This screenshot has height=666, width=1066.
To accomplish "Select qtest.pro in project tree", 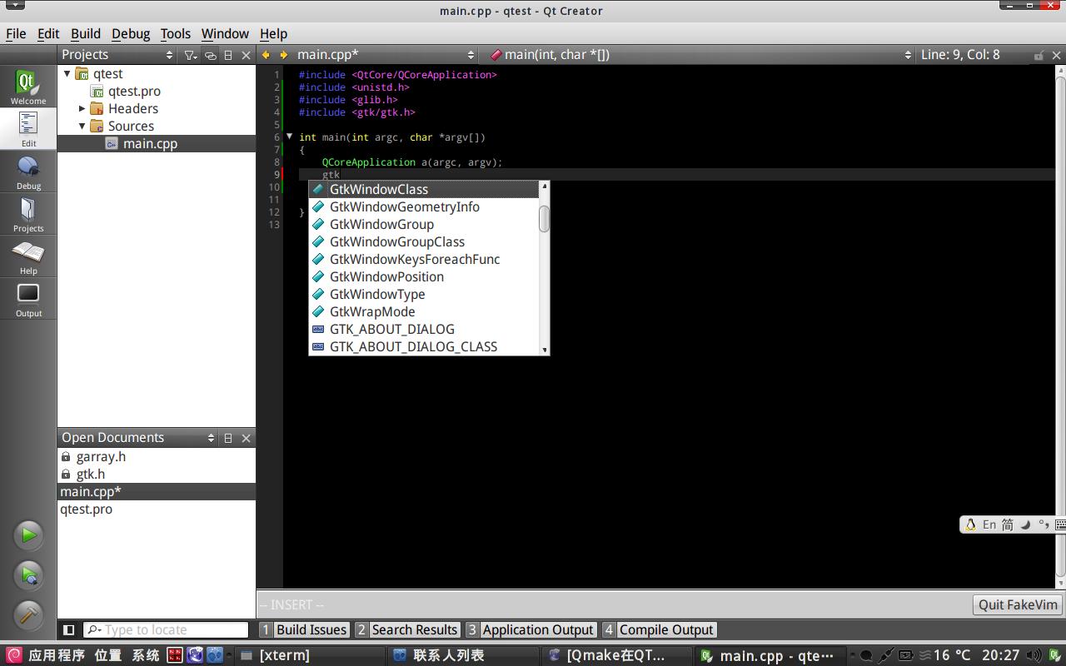I will [134, 92].
